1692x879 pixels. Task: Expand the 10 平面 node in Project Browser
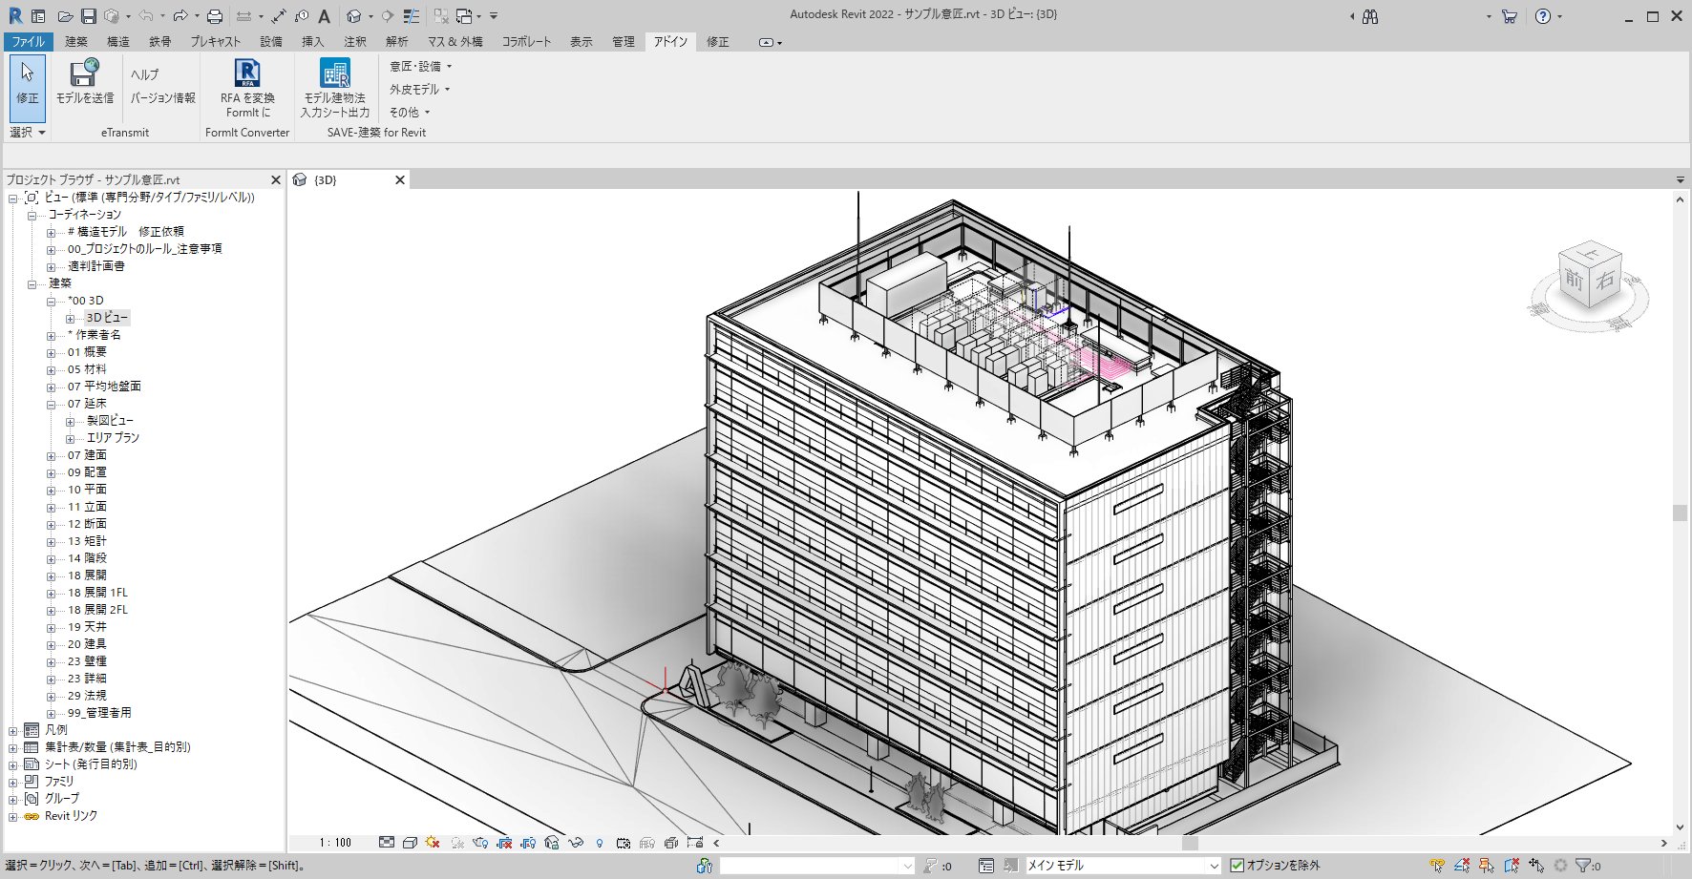50,489
